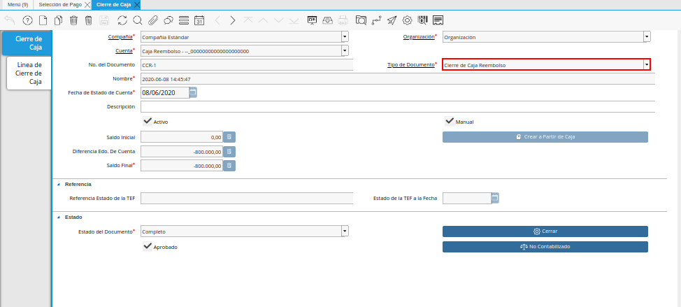
Task: Click the No Contabilizado button
Action: pyautogui.click(x=545, y=247)
